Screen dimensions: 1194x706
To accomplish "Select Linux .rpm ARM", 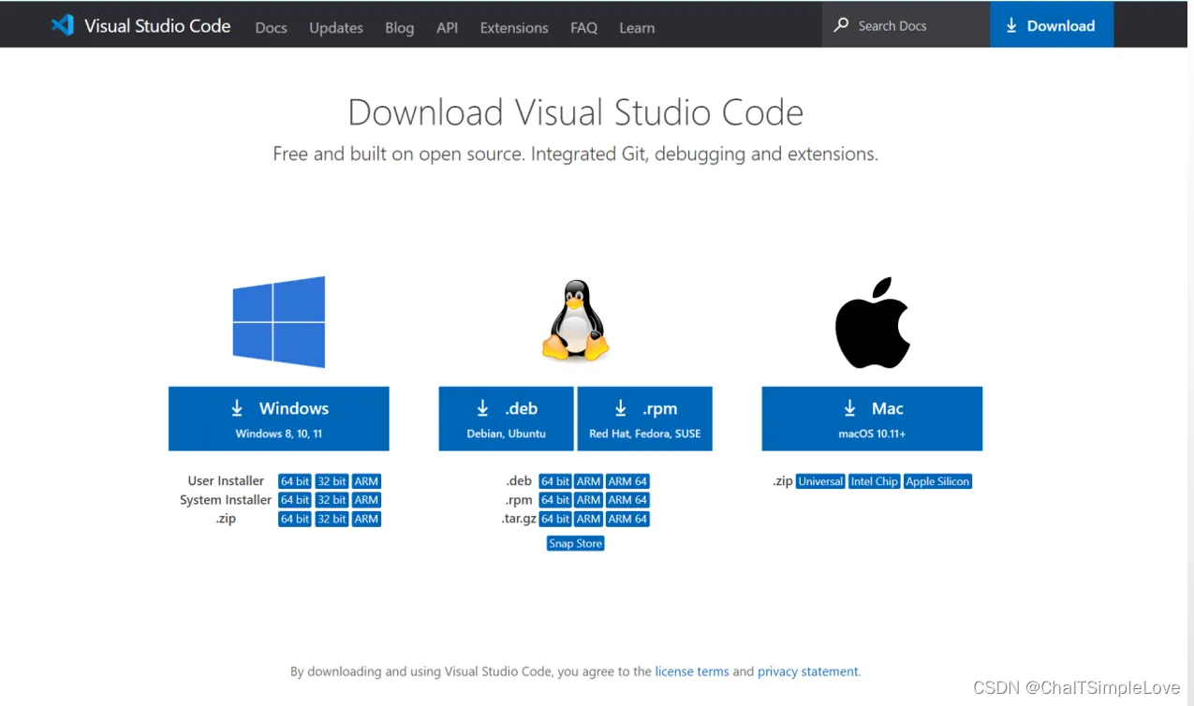I will (589, 500).
